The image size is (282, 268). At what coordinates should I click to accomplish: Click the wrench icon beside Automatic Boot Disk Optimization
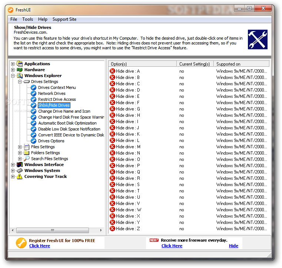(x=33, y=123)
